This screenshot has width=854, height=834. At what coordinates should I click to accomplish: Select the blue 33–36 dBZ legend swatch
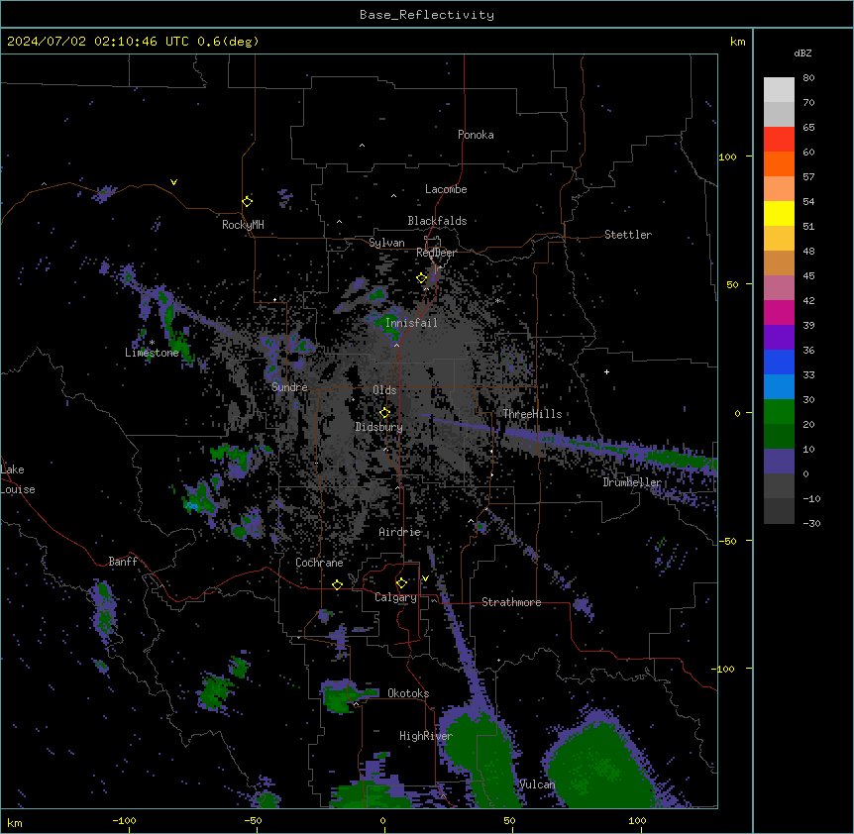[x=779, y=362]
